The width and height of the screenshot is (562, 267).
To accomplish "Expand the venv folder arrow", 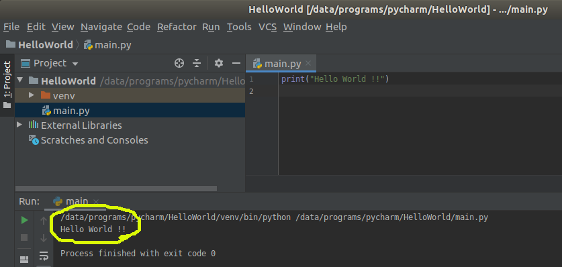I will pos(31,95).
